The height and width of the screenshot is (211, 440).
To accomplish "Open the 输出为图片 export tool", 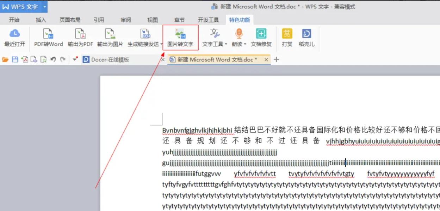I will pyautogui.click(x=110, y=37).
